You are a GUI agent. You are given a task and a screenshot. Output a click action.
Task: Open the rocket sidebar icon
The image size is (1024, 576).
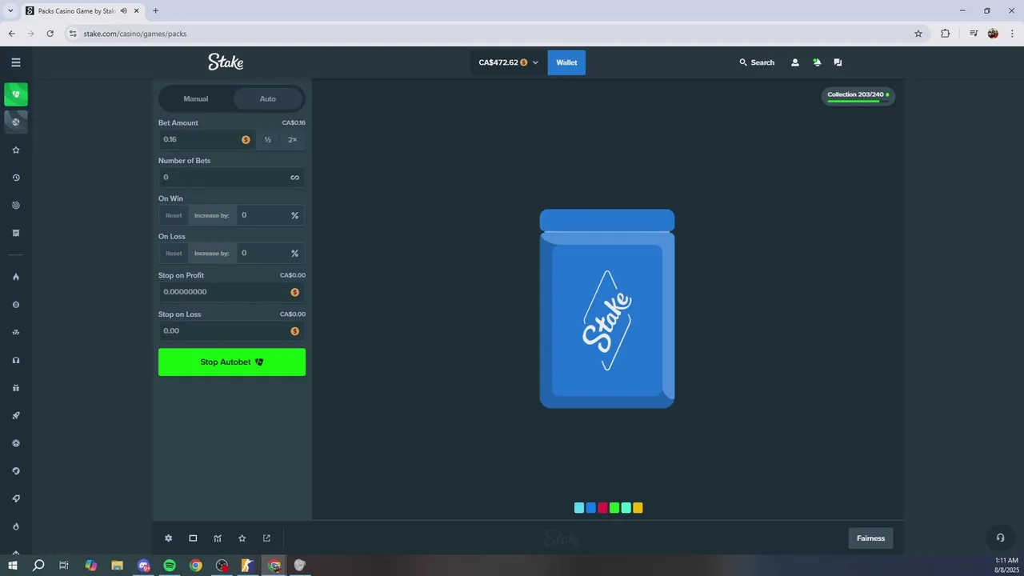[x=16, y=415]
